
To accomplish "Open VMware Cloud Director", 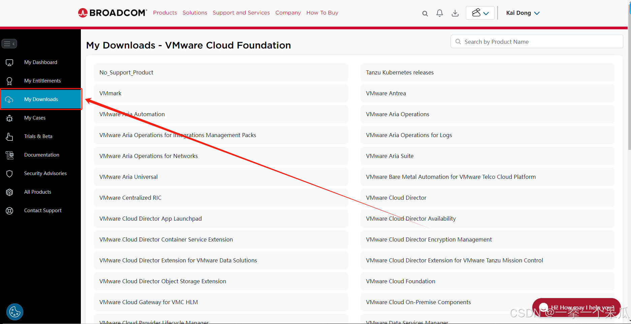I will pos(487,198).
